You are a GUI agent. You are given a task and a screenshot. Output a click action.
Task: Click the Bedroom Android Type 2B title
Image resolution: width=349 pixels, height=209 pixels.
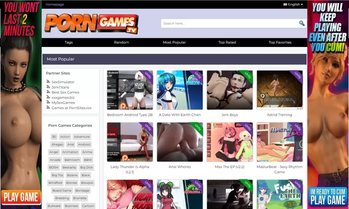[x=130, y=115]
